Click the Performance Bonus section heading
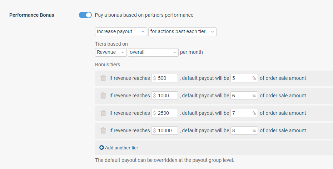333x169 pixels. click(x=32, y=15)
